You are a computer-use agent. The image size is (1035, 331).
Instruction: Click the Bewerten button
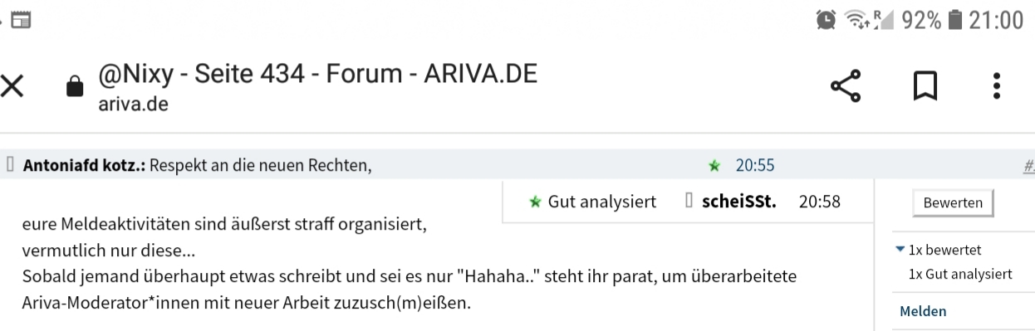click(x=952, y=202)
